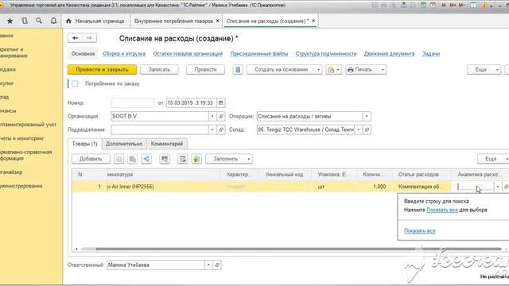
Task: Open Администрирование in the left sidebar
Action: point(21,186)
